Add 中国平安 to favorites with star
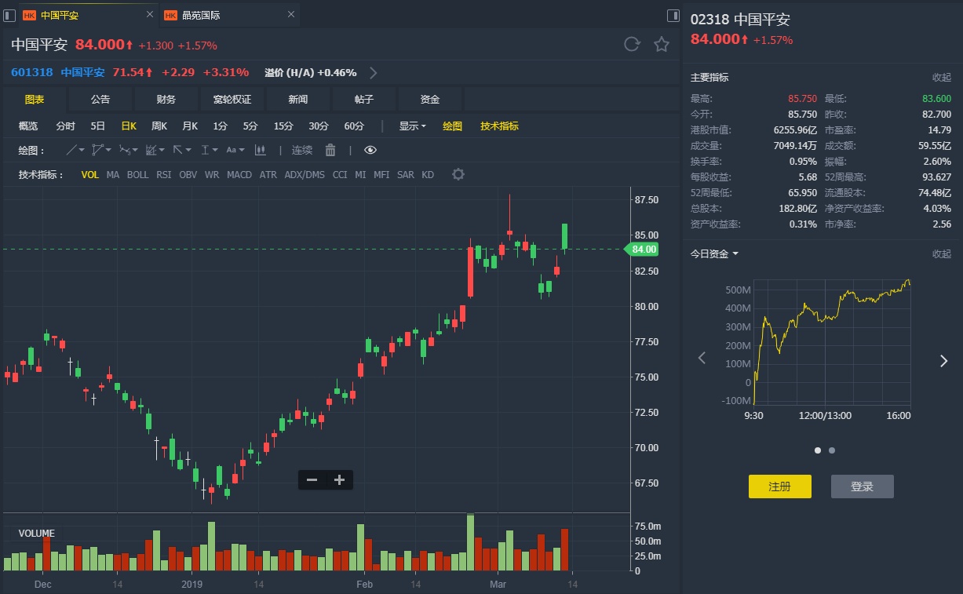963x594 pixels. click(662, 45)
